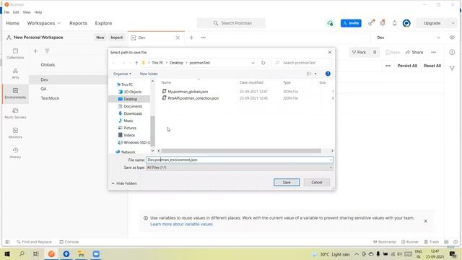Click the Save button in dialog
Image resolution: width=462 pixels, height=260 pixels.
(x=287, y=183)
